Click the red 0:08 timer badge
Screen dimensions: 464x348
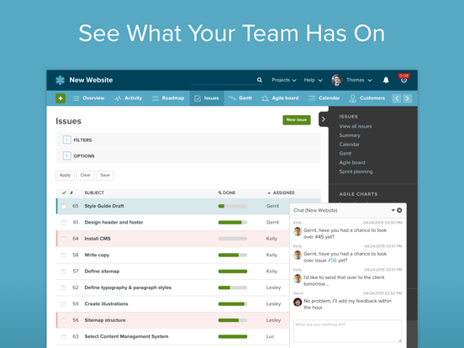tap(404, 76)
